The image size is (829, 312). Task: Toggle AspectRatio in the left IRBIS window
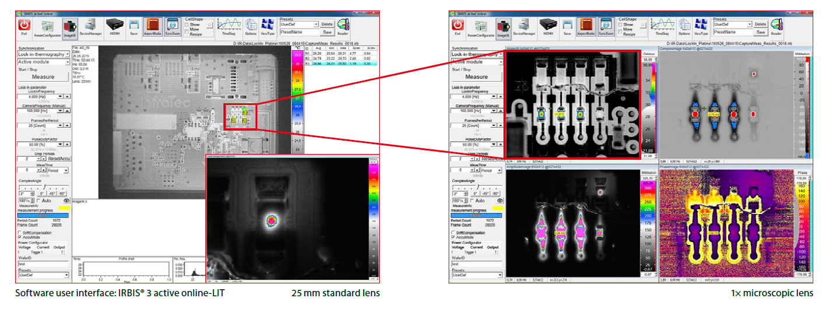coord(152,27)
